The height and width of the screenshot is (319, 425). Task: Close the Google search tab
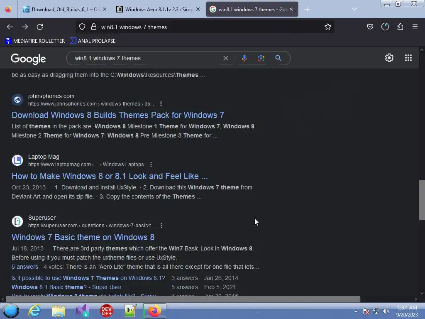point(291,9)
